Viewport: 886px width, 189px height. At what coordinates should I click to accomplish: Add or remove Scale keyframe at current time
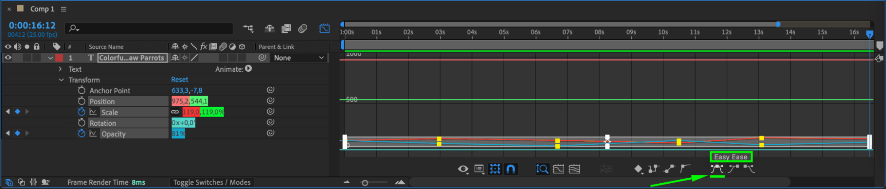click(17, 112)
